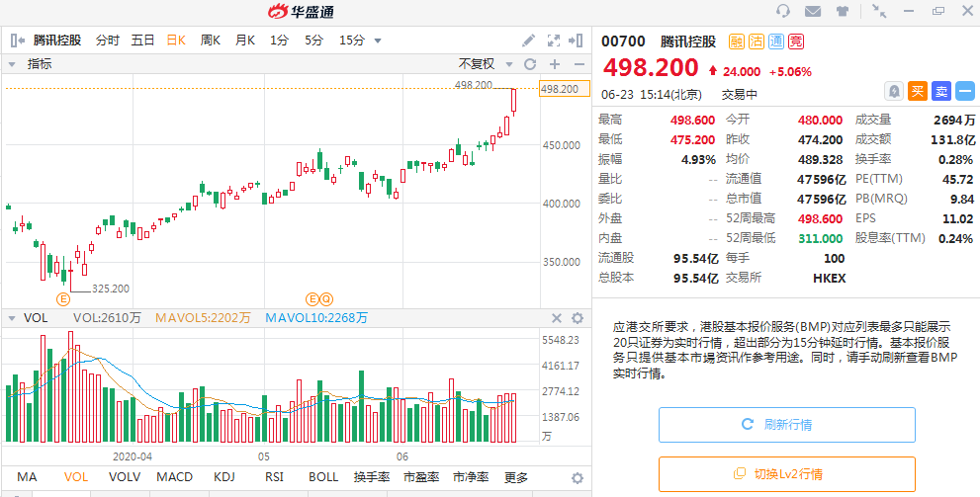Toggle fullscreen chart view icon
Viewport: 980px width, 497px height.
[x=553, y=41]
